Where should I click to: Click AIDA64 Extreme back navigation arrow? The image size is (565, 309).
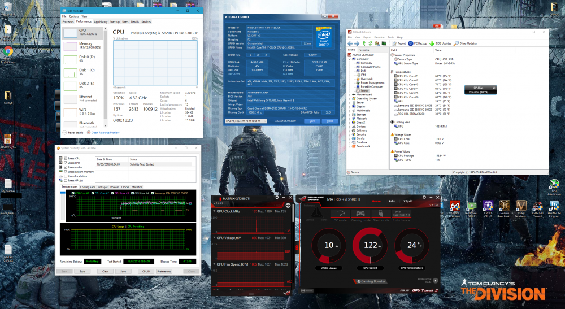point(350,43)
